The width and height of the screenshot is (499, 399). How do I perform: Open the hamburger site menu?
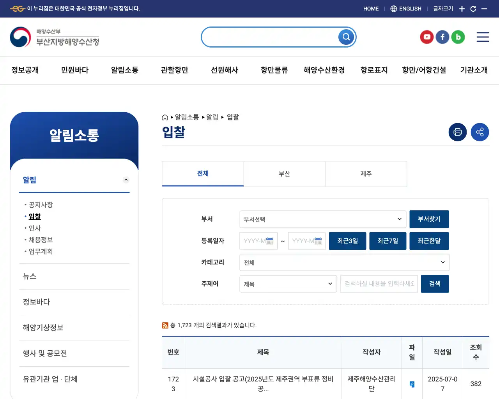click(483, 37)
